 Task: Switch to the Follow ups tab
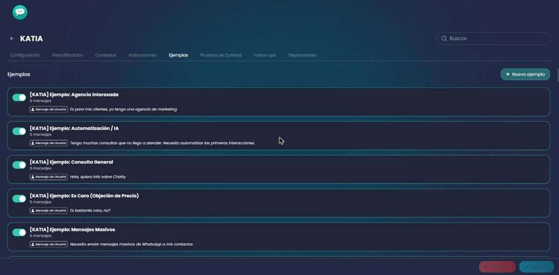pyautogui.click(x=265, y=55)
